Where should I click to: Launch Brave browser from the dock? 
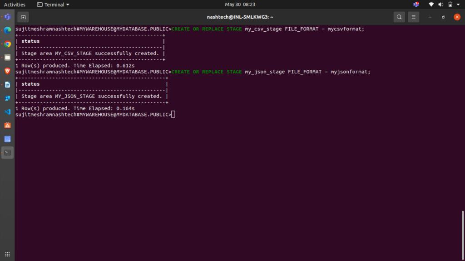click(7, 71)
